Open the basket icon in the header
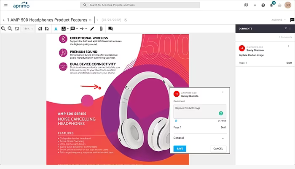295x169 pixels. [x=279, y=5]
